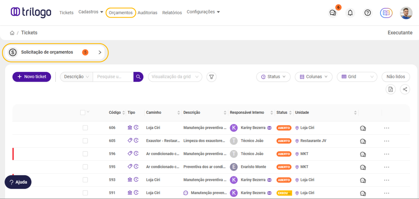
Task: Tick the checkbox for ticket 596
Action: click(85, 154)
